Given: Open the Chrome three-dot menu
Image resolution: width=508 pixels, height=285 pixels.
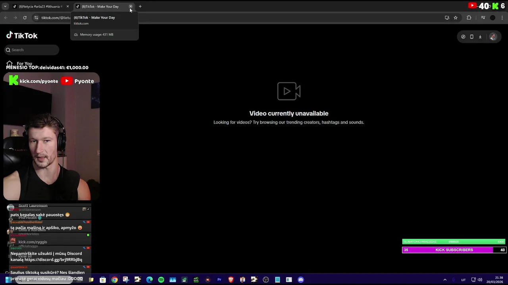Looking at the screenshot, I should coord(502,17).
